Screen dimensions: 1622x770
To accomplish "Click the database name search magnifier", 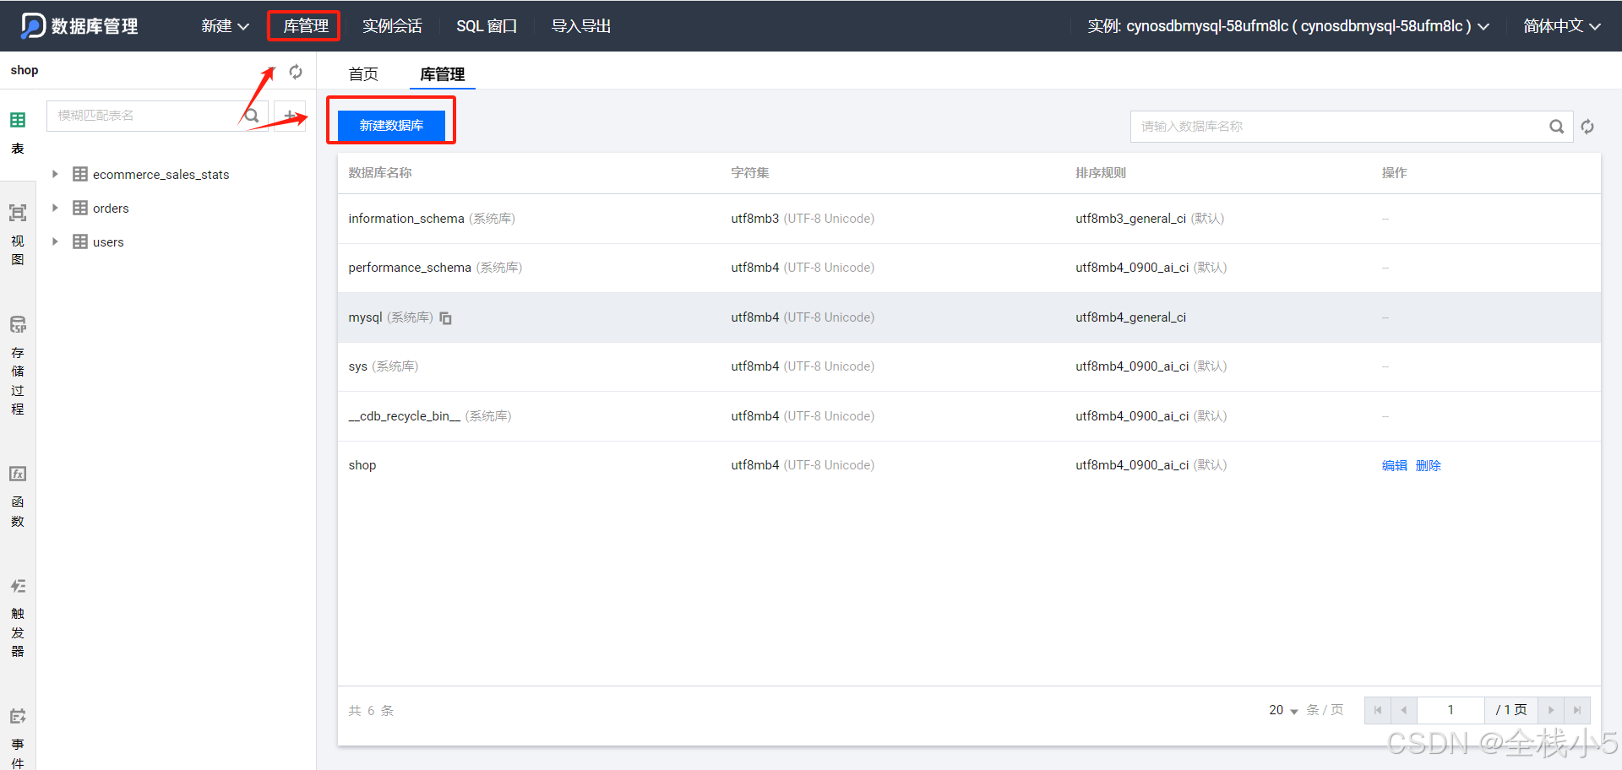I will [x=1556, y=127].
